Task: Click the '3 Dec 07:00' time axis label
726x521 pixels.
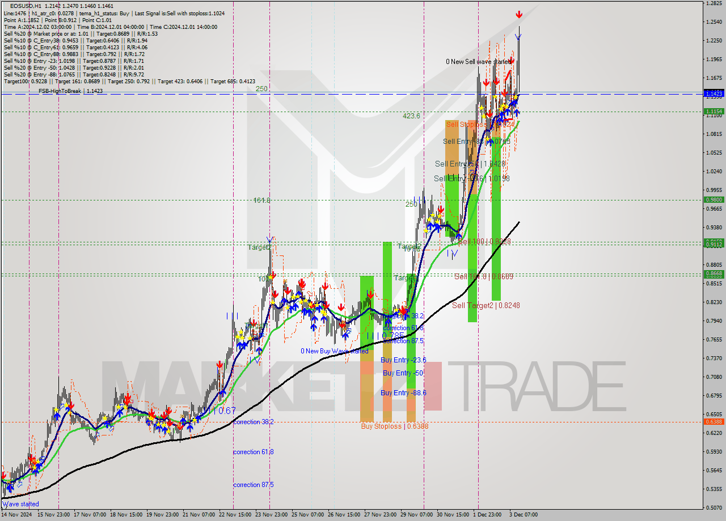Action: pos(523,515)
